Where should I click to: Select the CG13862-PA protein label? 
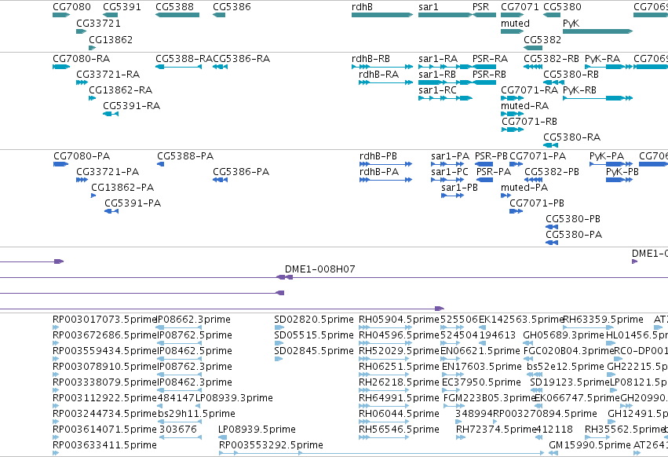(122, 188)
